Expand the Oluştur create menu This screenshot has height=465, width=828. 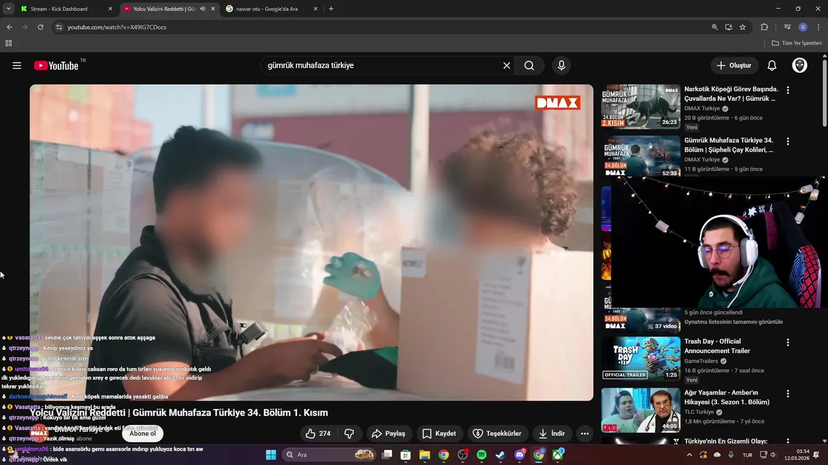pyautogui.click(x=734, y=65)
